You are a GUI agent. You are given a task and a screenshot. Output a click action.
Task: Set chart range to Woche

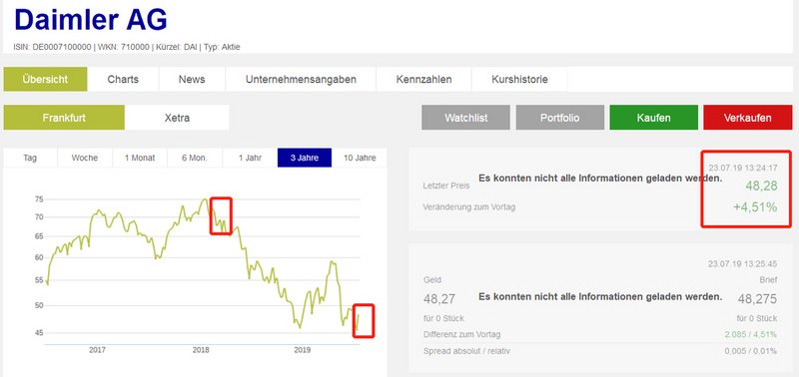[85, 158]
